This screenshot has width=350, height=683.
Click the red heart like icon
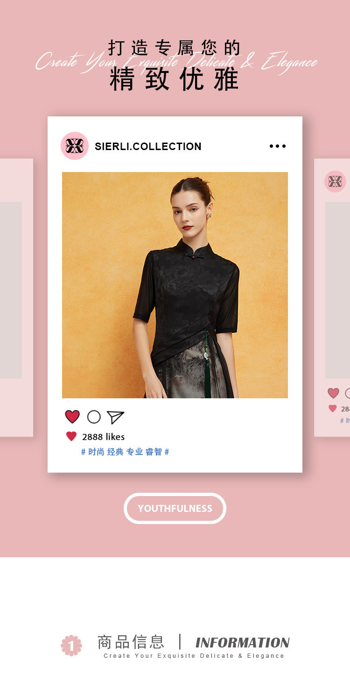click(72, 417)
